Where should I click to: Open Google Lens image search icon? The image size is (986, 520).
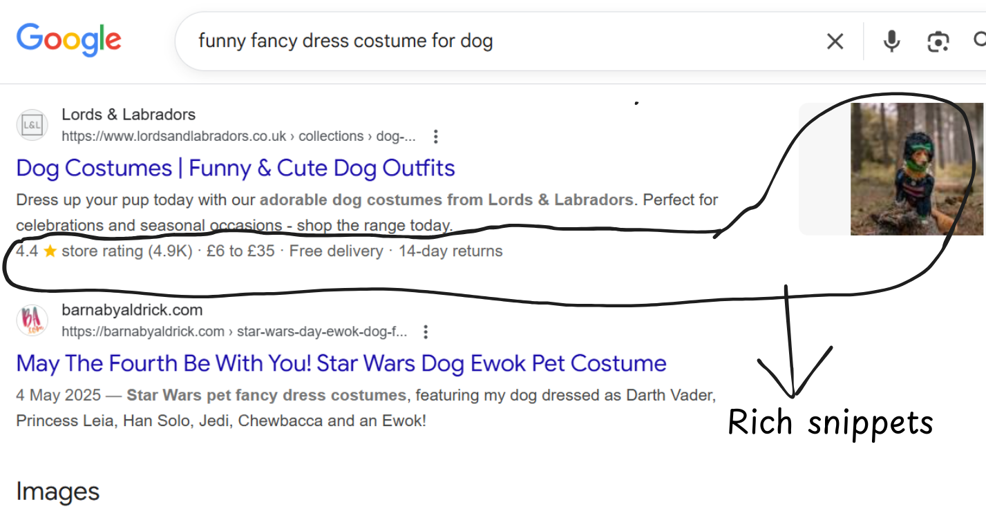(938, 41)
